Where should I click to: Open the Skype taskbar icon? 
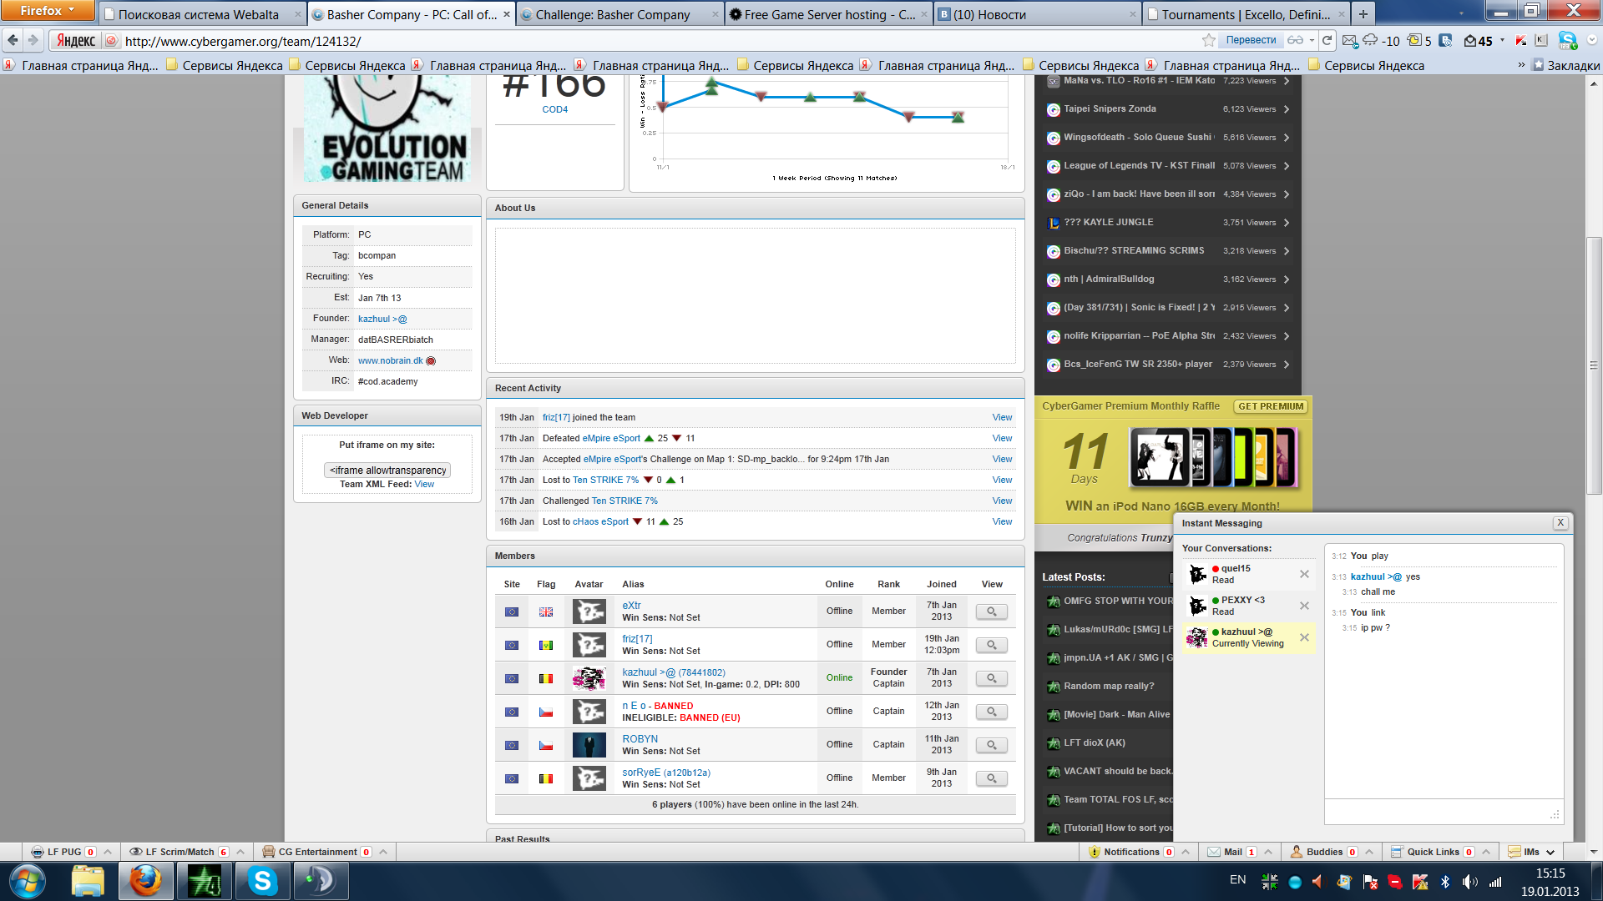262,881
